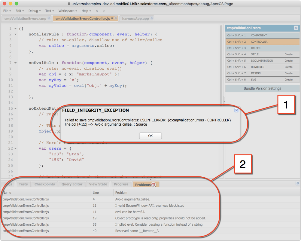The width and height of the screenshot is (301, 241).
Task: Collapse the noCallerRule fold arrow on line 2
Action: pos(15,34)
